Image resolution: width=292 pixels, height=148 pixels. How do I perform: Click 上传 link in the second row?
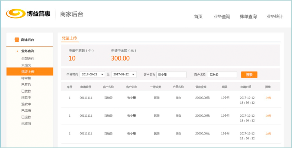268,116
